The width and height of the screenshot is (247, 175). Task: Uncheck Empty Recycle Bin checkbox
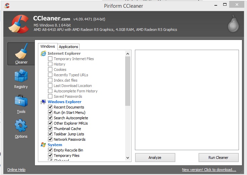click(50, 150)
